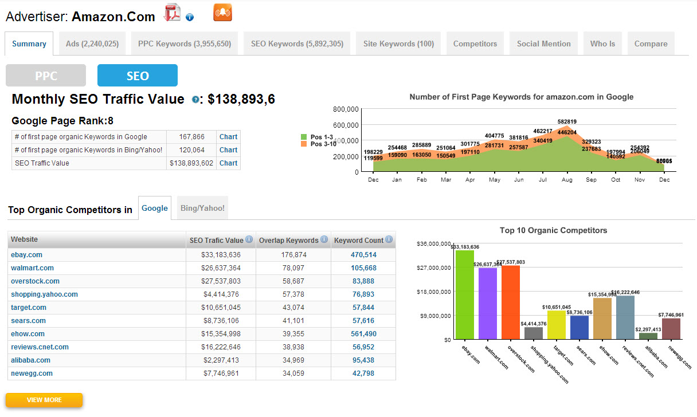697x417 pixels.
Task: Switch to the Who Is tab
Action: pyautogui.click(x=602, y=44)
